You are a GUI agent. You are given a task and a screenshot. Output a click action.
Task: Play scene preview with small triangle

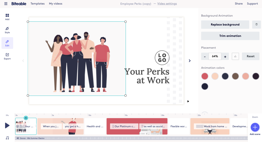pyautogui.click(x=188, y=101)
